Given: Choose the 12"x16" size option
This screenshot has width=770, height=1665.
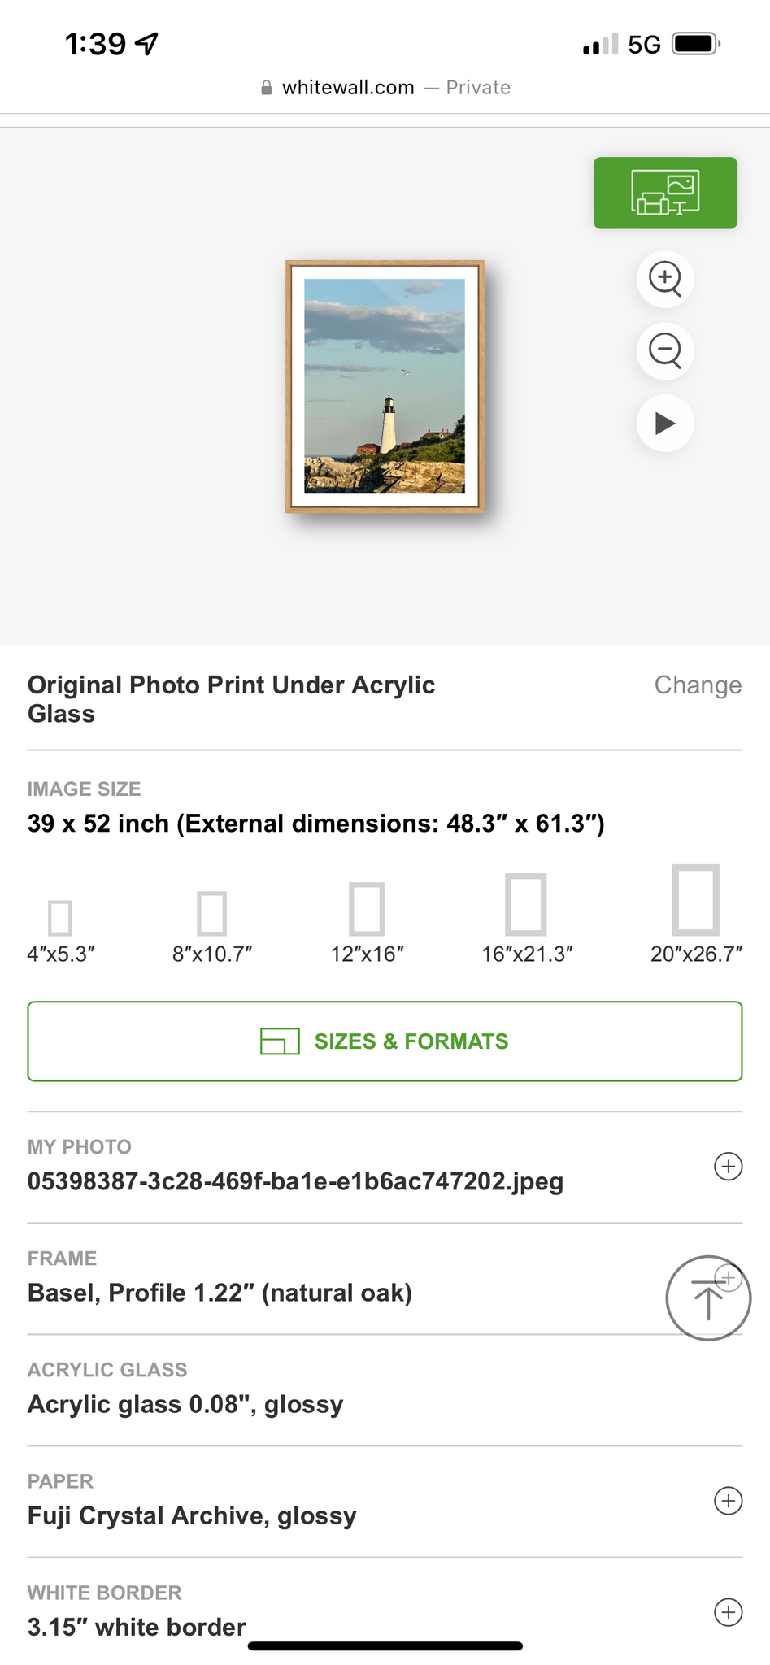Looking at the screenshot, I should 367,911.
